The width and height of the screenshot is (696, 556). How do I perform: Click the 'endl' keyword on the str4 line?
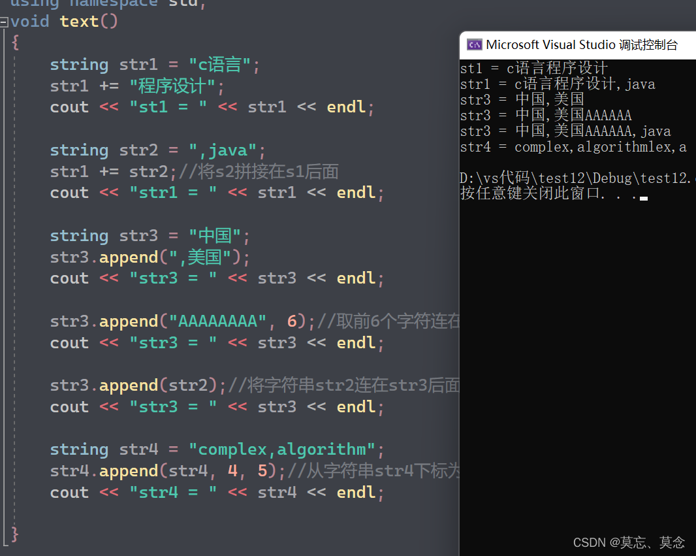pos(355,492)
